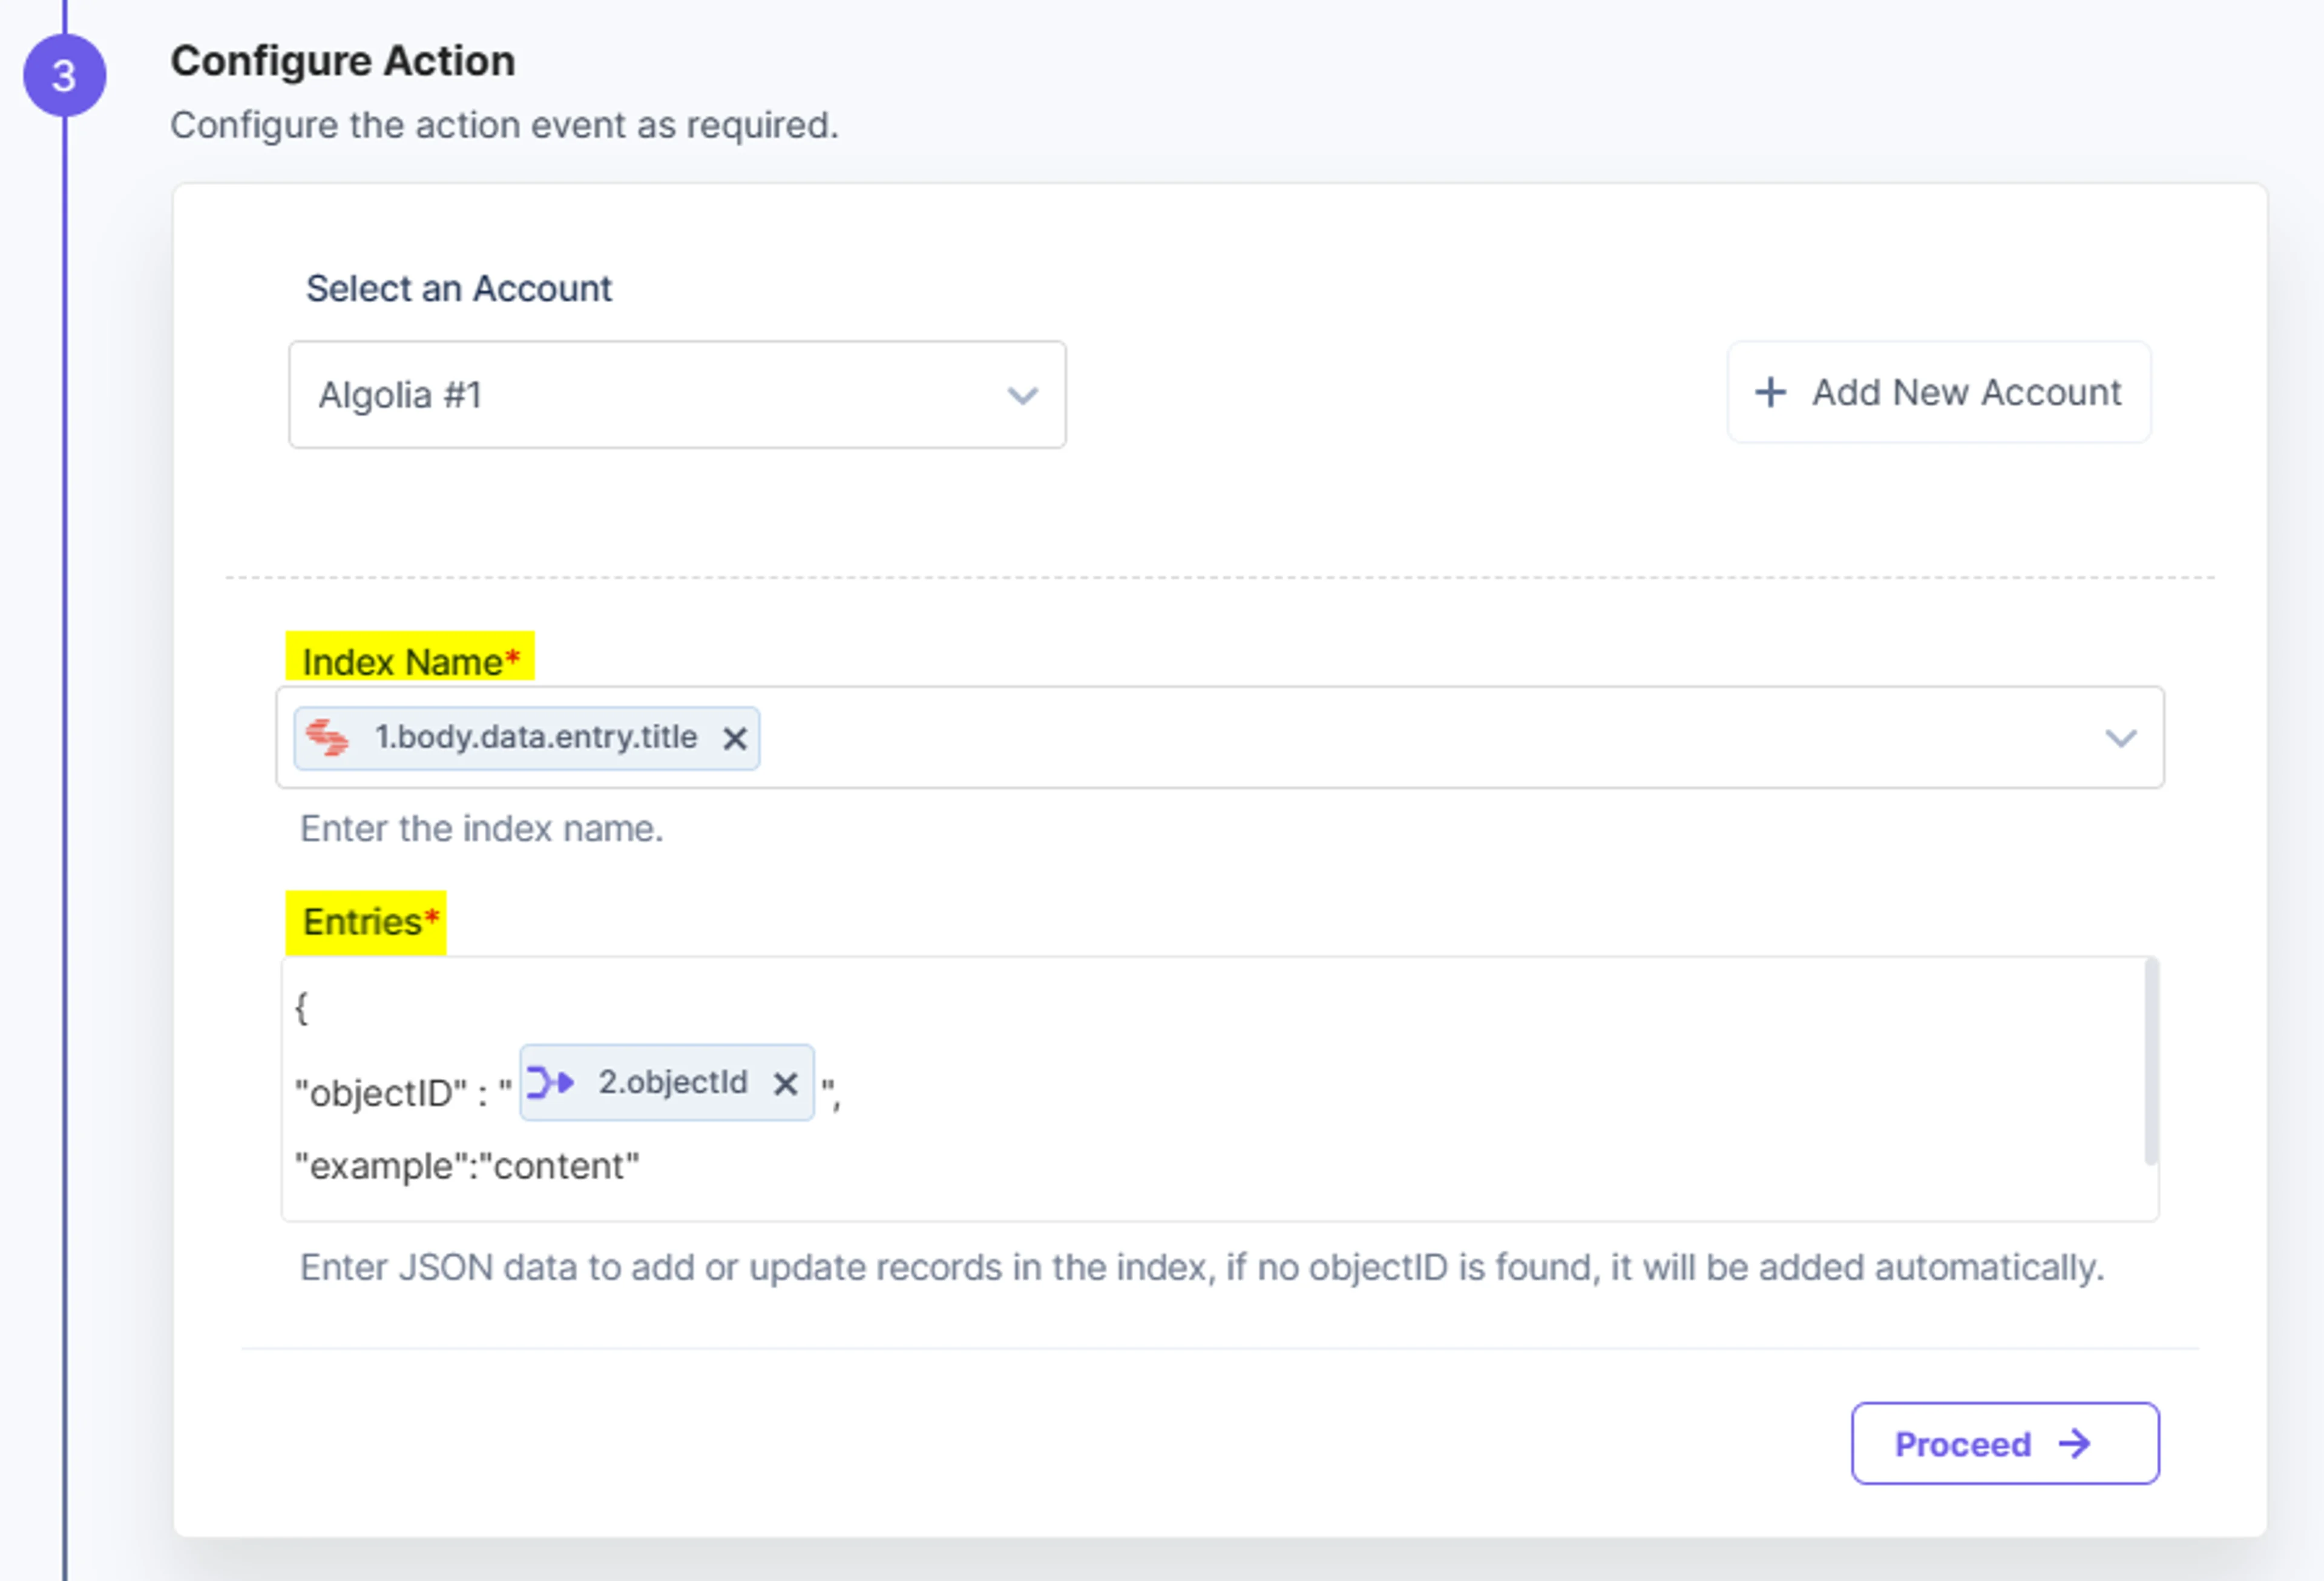Click the plus icon beside Add New Account
This screenshot has height=1581, width=2324.
coord(1770,392)
